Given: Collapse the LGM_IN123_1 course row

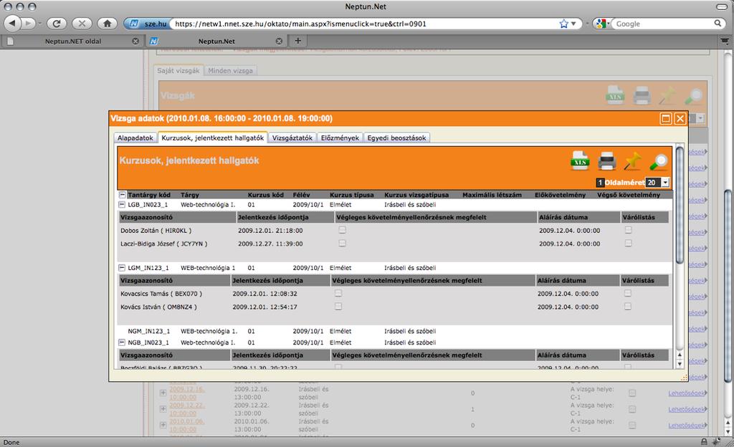Looking at the screenshot, I should (122, 268).
